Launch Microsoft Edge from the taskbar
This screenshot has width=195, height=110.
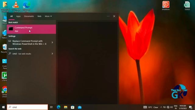tap(58, 107)
